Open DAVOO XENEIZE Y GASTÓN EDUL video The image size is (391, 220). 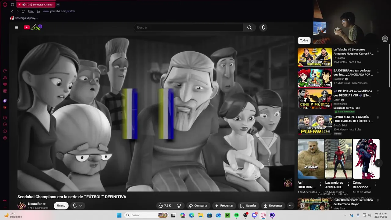[315, 125]
